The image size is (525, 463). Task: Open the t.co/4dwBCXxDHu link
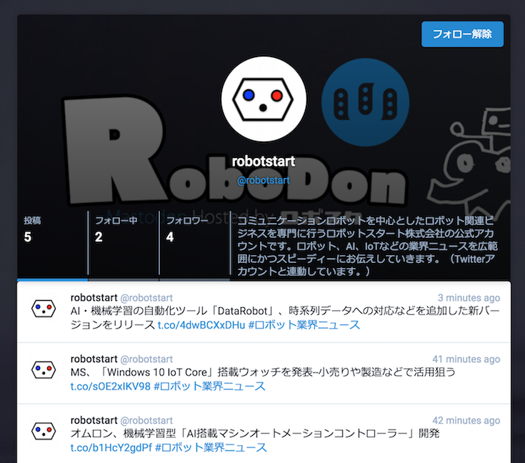[x=201, y=324]
